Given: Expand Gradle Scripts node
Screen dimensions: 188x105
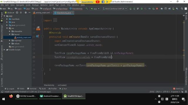Looking at the screenshot, I should pos(4,50).
